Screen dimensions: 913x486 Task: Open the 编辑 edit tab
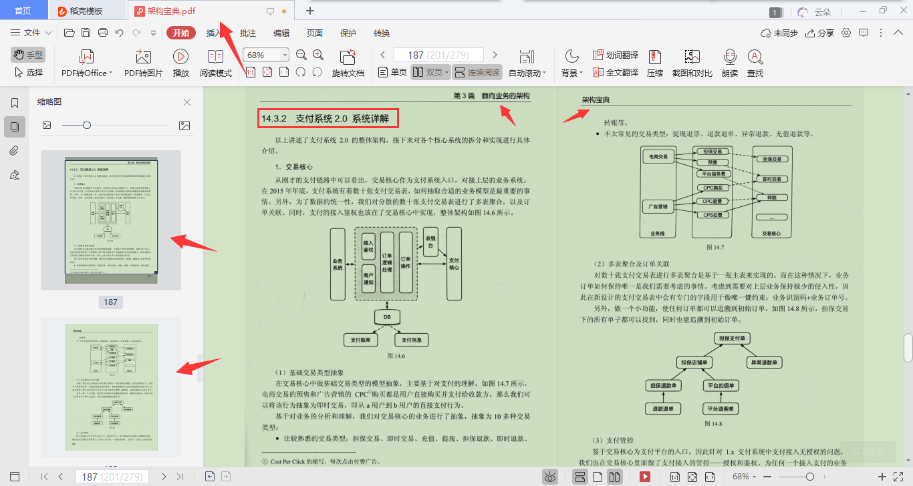pyautogui.click(x=281, y=33)
